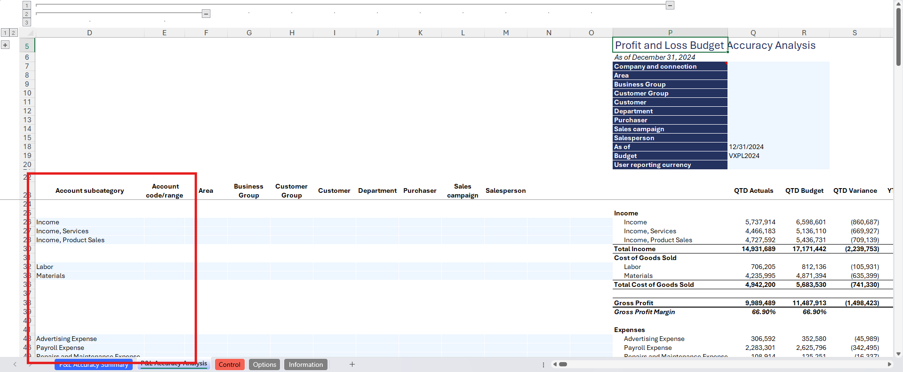Select the P&L Accuracy Summary tab
Screen dimensions: 903x372
click(94, 365)
